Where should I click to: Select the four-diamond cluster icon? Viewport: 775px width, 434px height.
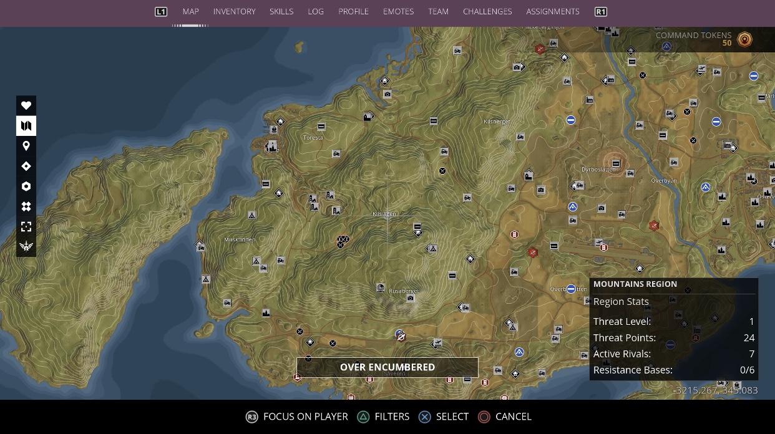pos(26,206)
